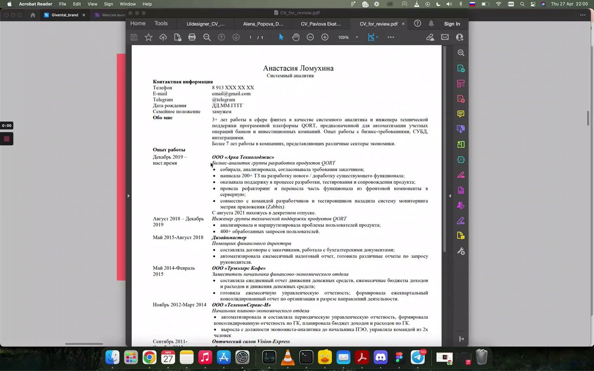Viewport: 594px width, 371px height.
Task: Open the View menu
Action: point(92,4)
